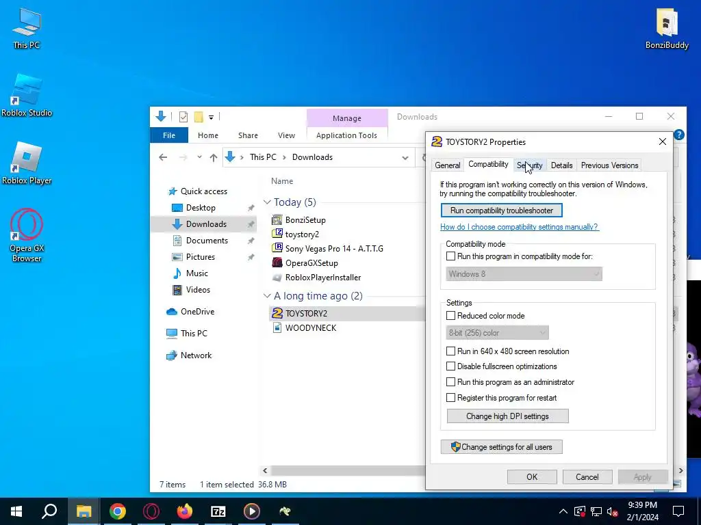The image size is (701, 525).
Task: Open Customize Quick Access Toolbar dropdown
Action: pos(211,118)
